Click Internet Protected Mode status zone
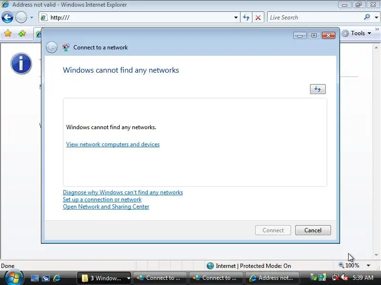 tap(249, 266)
